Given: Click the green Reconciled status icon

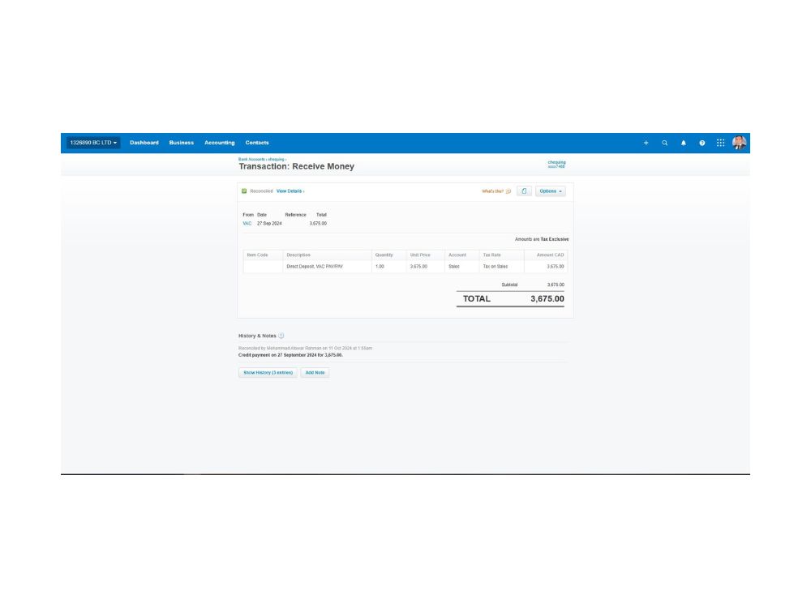Looking at the screenshot, I should coord(244,191).
